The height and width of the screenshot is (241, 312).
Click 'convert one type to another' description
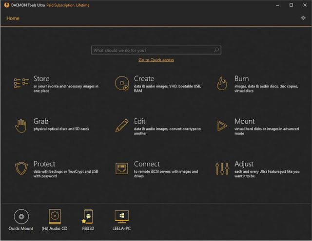point(167,131)
